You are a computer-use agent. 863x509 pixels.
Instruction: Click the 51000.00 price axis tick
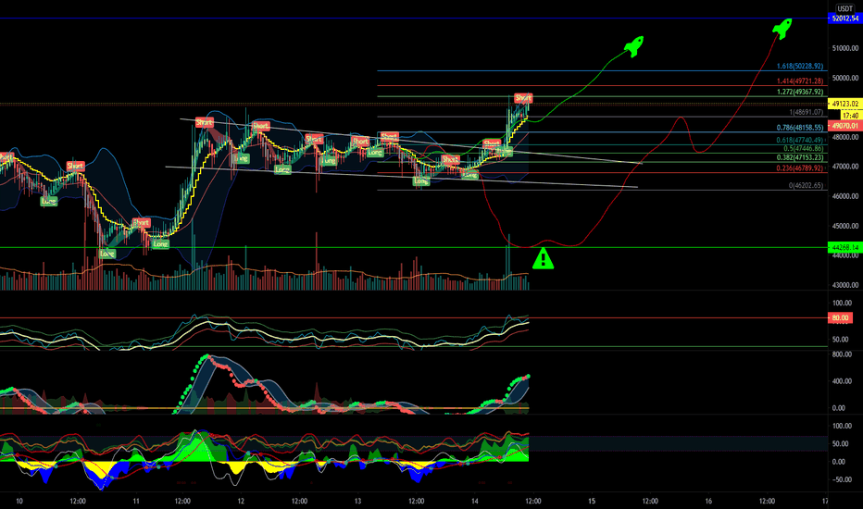tap(844, 48)
